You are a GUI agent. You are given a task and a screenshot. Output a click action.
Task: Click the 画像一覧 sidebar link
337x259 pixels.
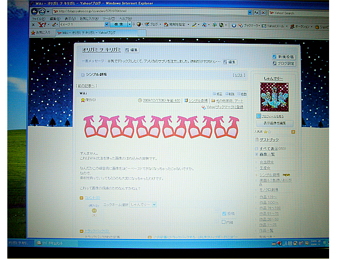pyautogui.click(x=267, y=154)
